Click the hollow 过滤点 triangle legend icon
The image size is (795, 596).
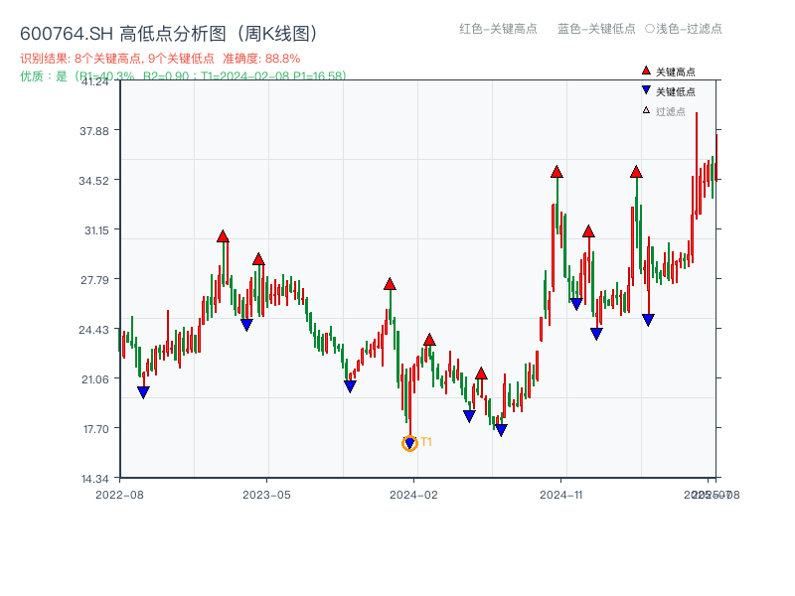point(646,110)
